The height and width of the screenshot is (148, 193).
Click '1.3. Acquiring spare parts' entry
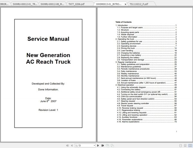tap(147, 32)
